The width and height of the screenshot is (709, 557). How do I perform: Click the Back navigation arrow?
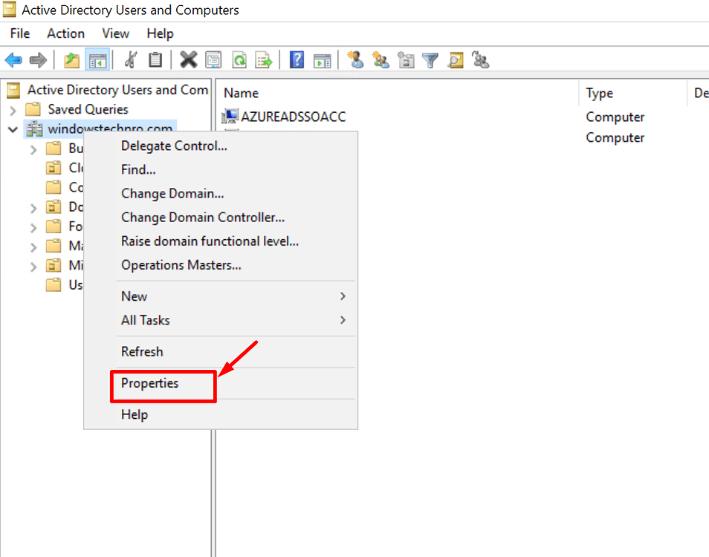pyautogui.click(x=13, y=59)
